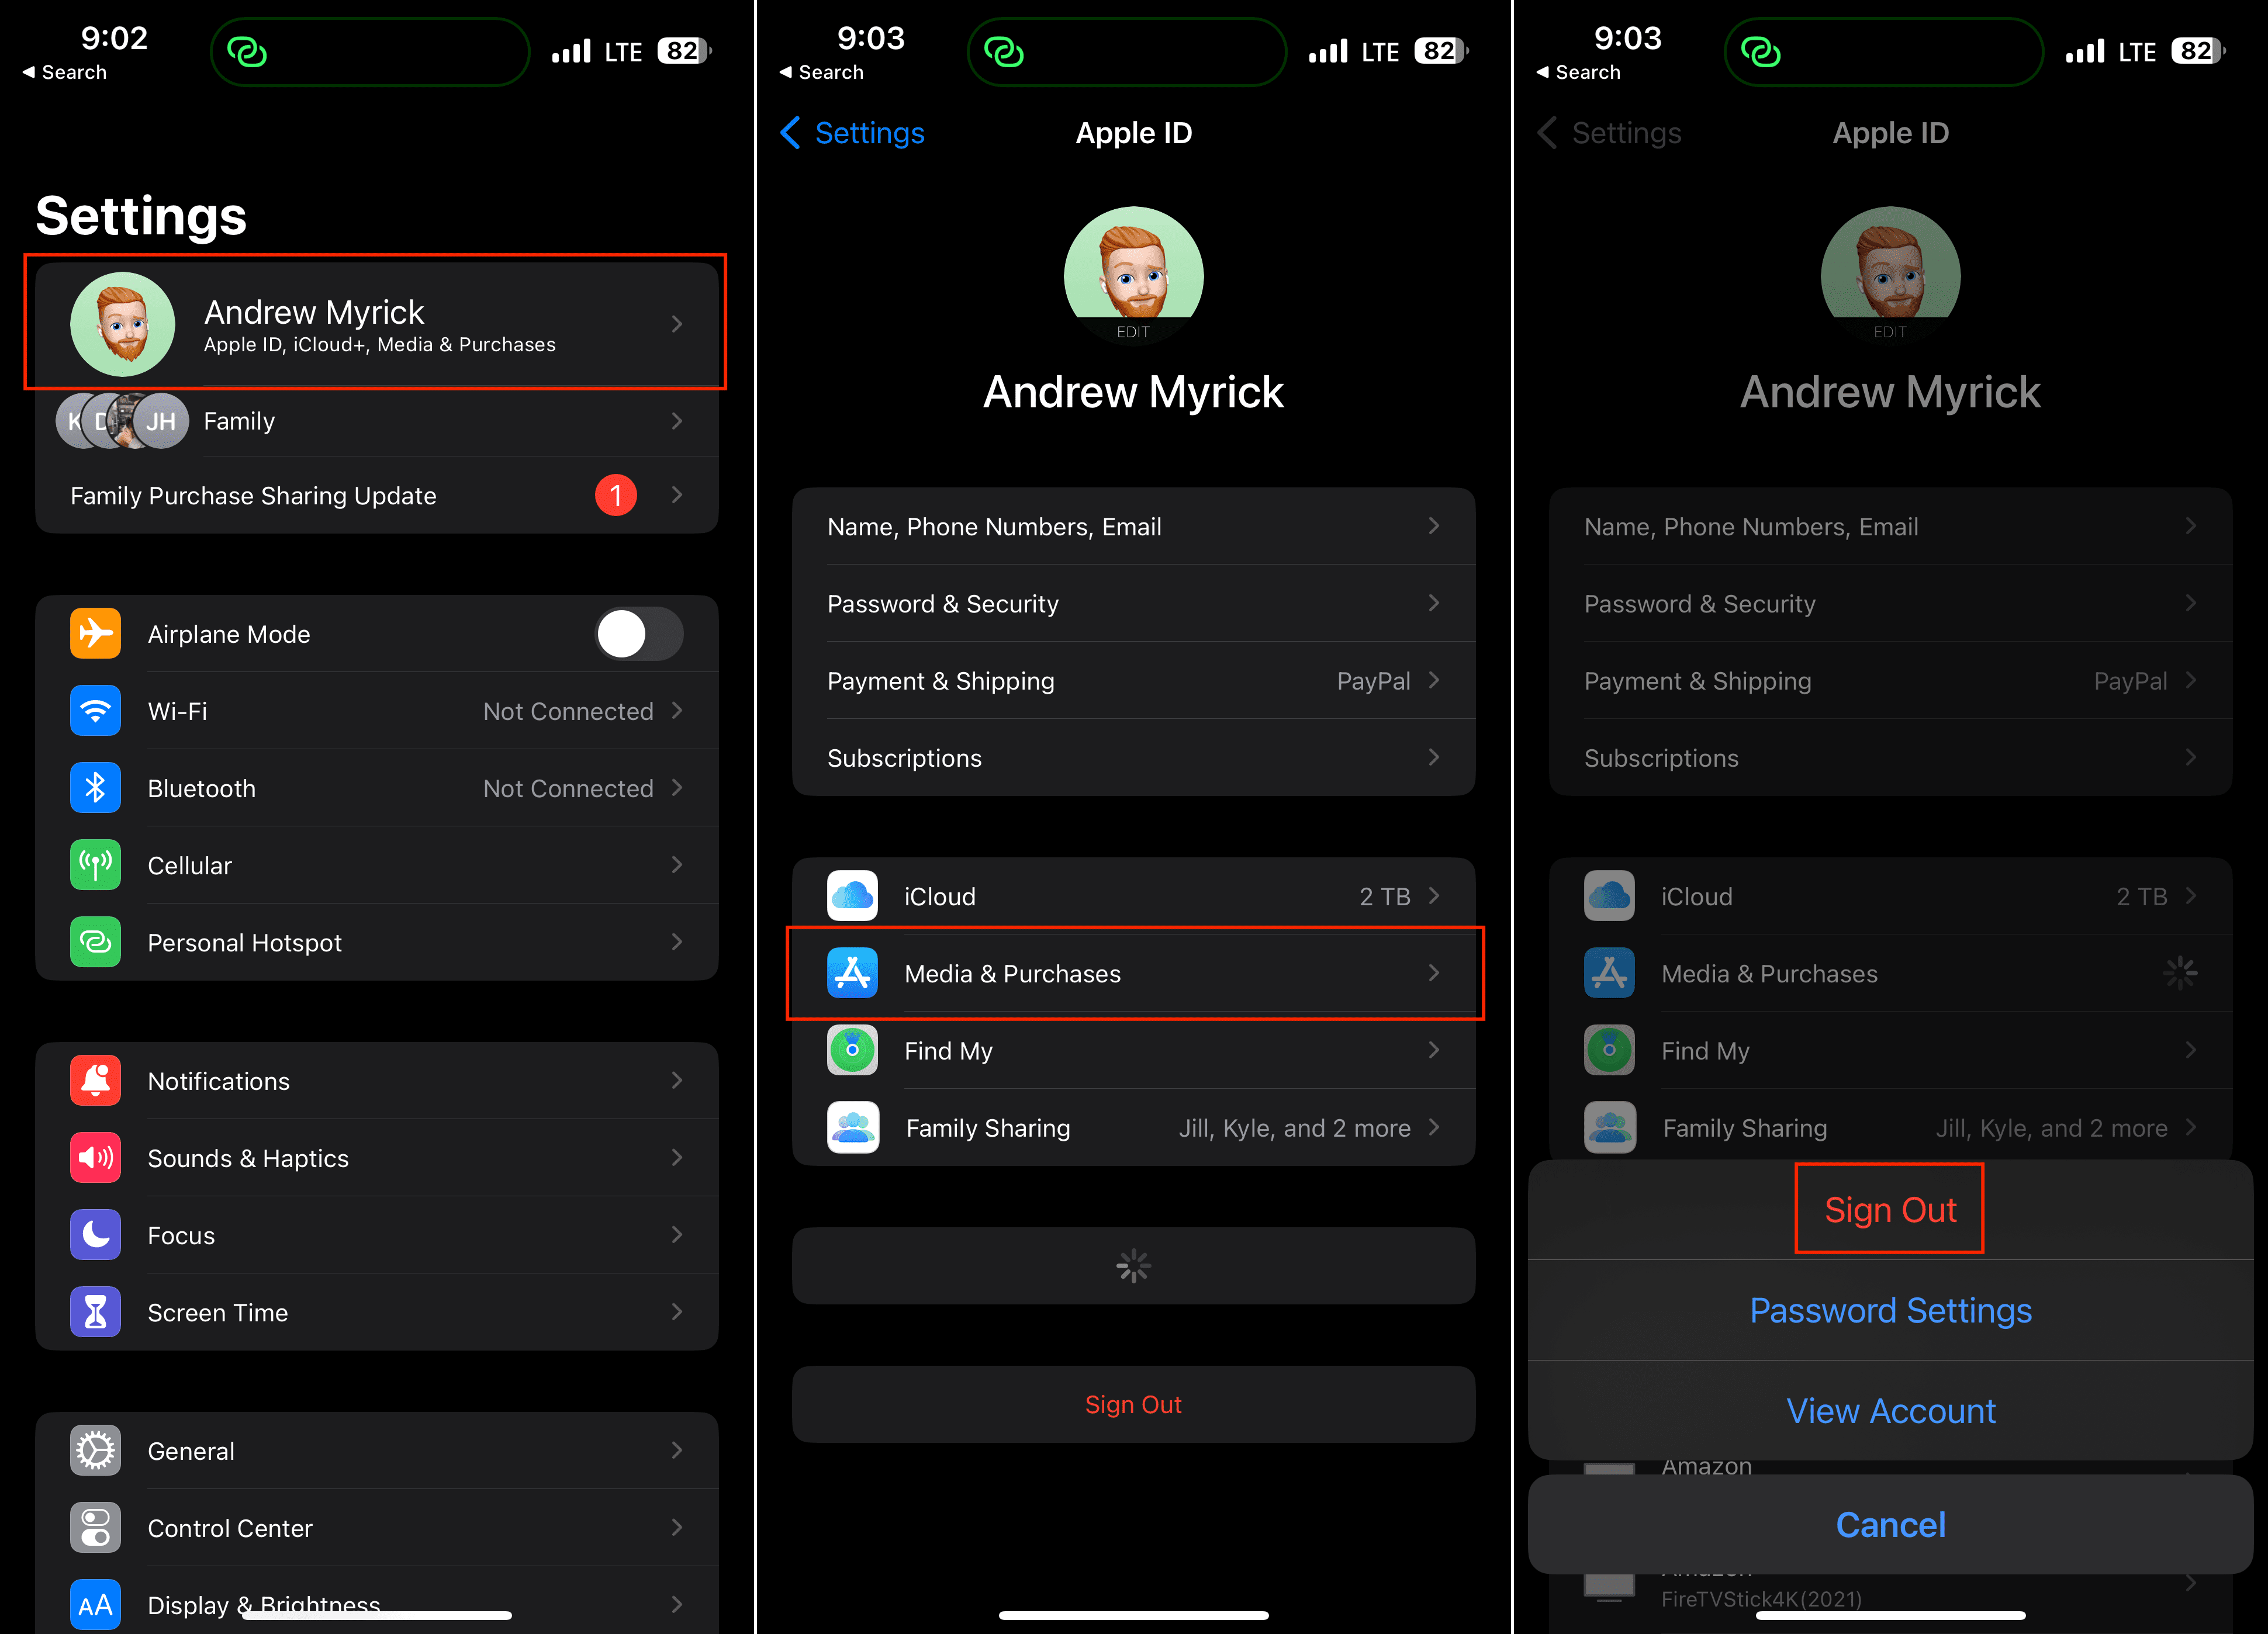Tap the iCloud icon on middle Apple ID screen
The image size is (2268, 1634).
[x=852, y=895]
